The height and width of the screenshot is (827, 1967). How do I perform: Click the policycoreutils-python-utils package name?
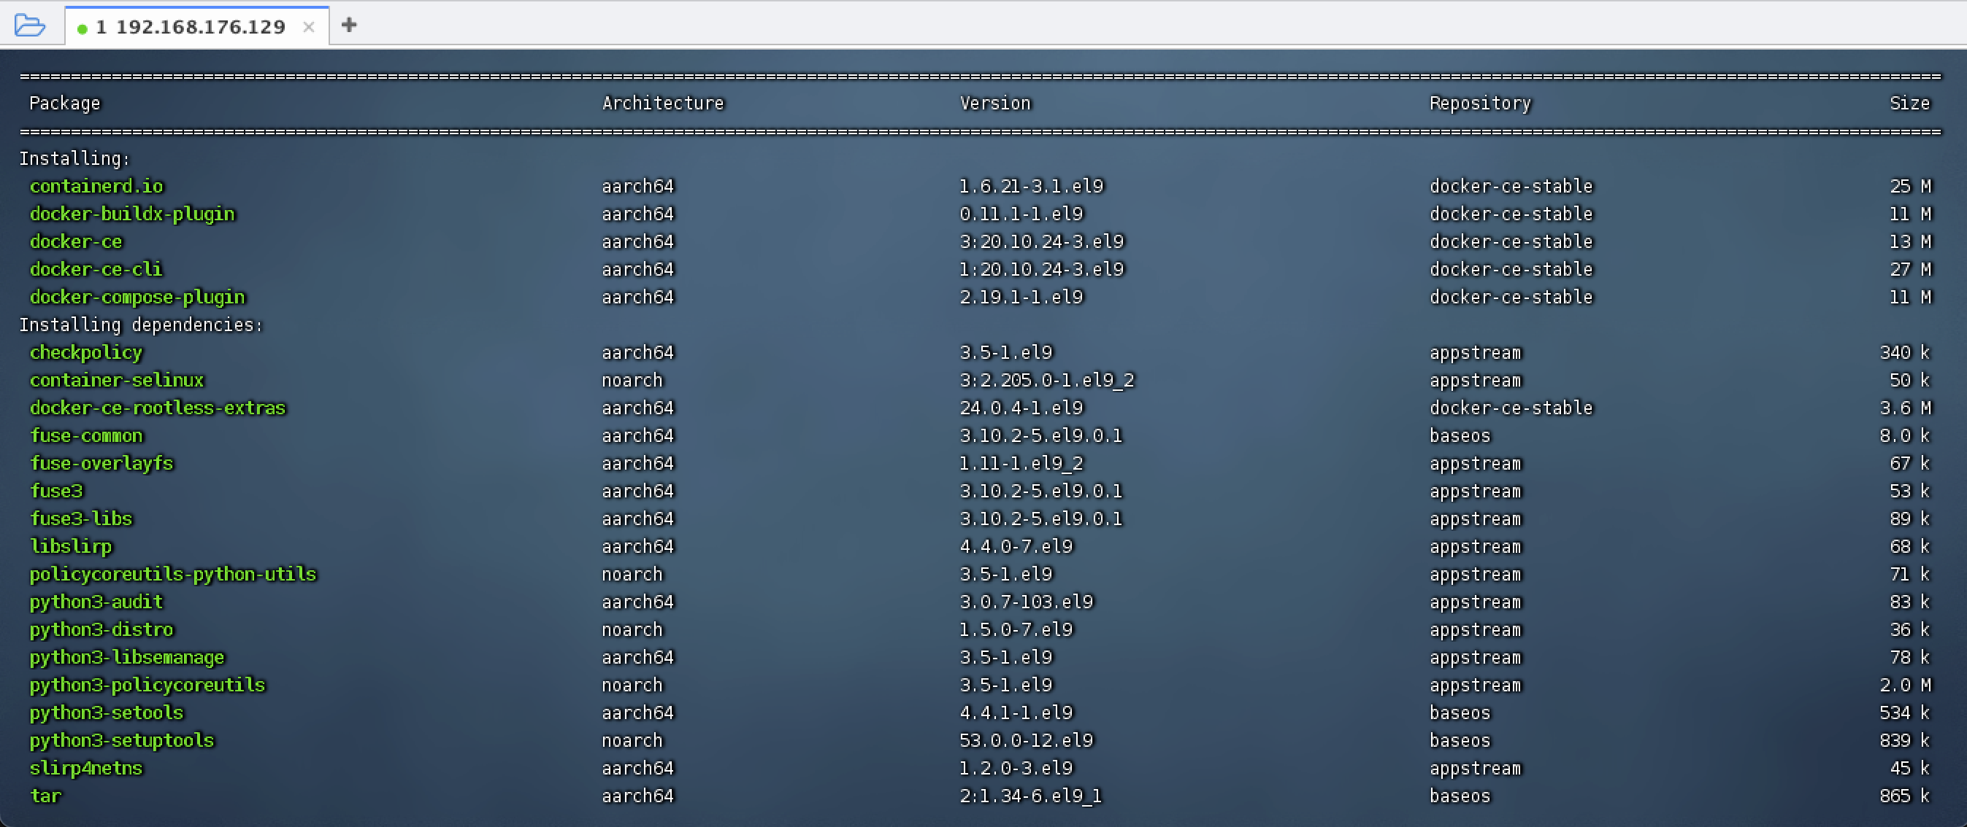[172, 574]
